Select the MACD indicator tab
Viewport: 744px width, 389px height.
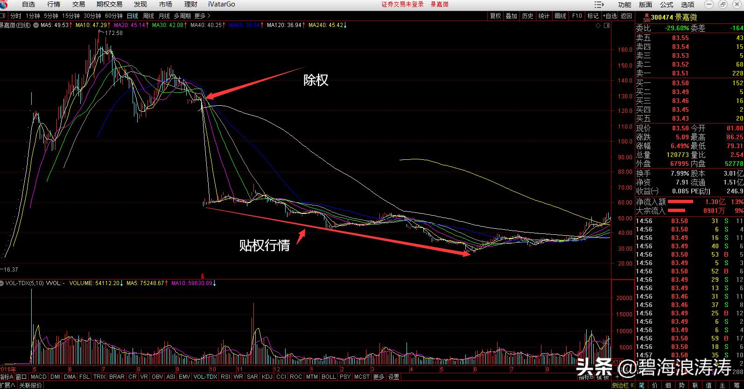(x=39, y=377)
